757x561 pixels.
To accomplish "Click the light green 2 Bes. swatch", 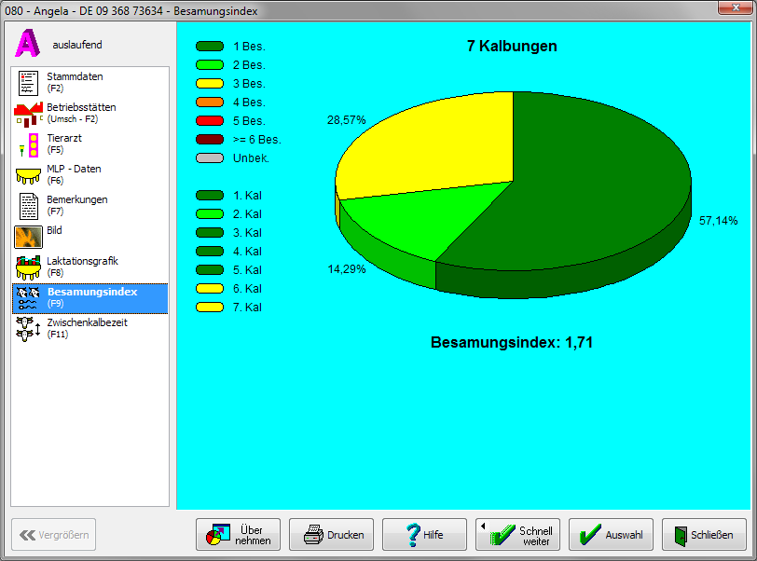I will pos(210,64).
